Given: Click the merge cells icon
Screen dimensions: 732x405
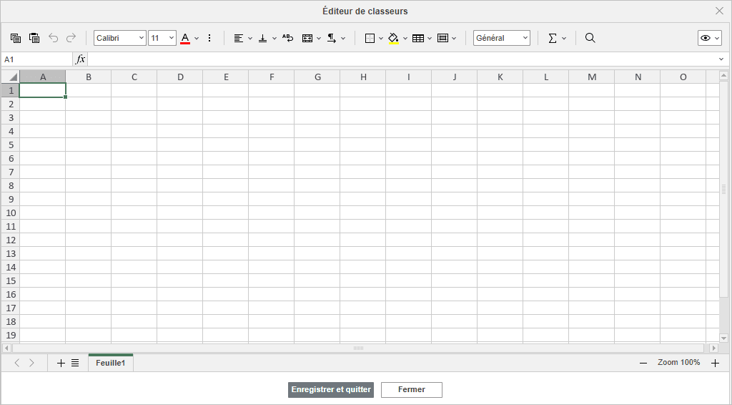Looking at the screenshot, I should (307, 39).
